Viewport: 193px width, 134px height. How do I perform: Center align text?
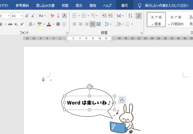tap(81, 24)
